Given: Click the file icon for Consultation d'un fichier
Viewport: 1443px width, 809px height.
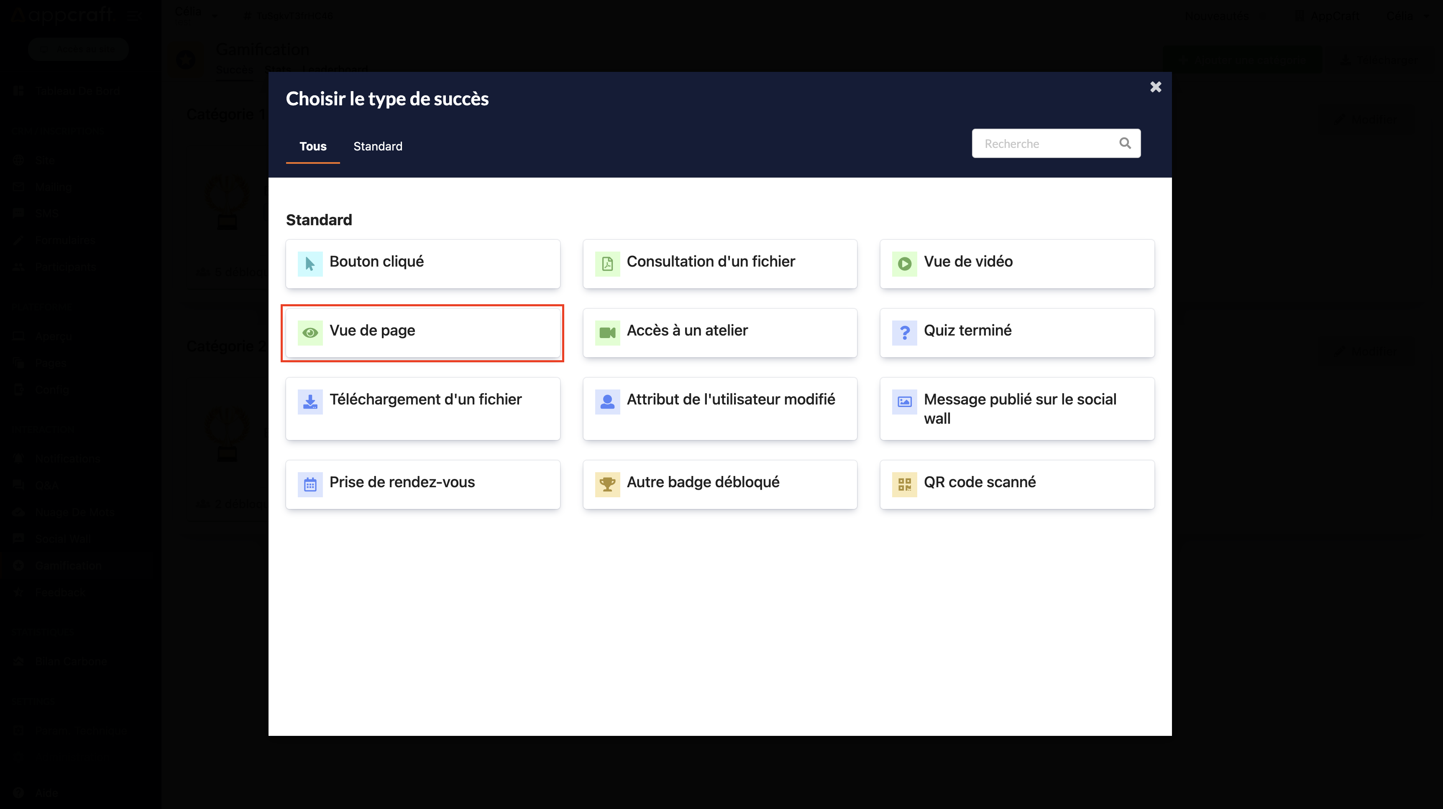Looking at the screenshot, I should click(606, 262).
